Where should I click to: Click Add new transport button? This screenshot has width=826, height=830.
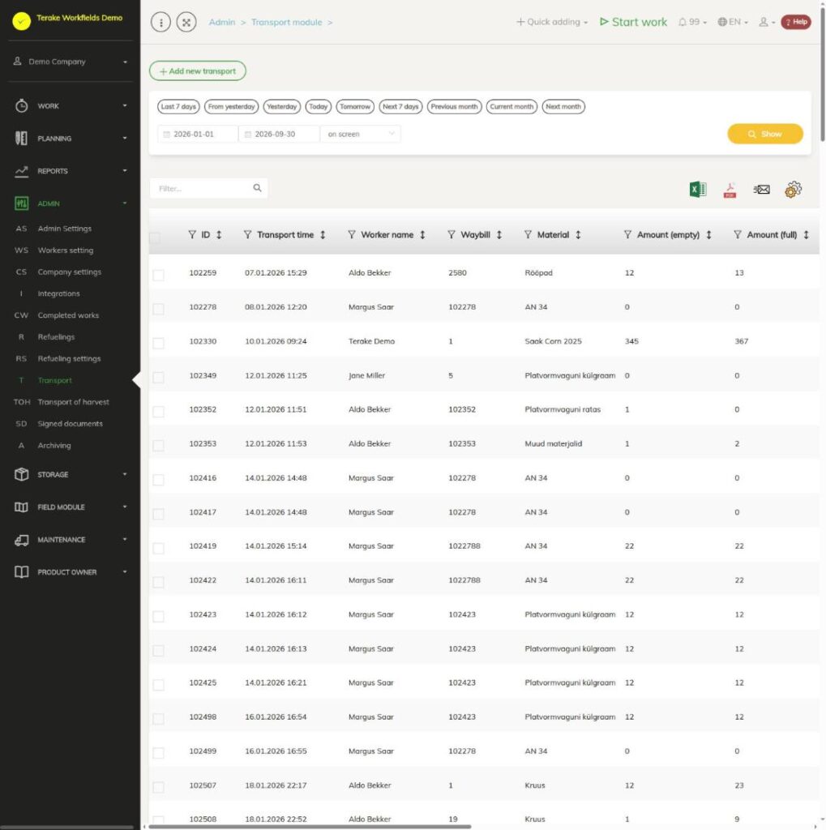tap(198, 71)
